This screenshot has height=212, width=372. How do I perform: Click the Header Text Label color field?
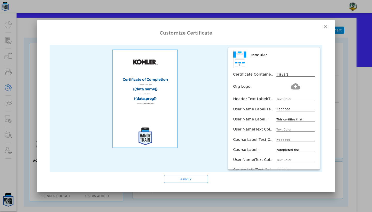click(295, 99)
